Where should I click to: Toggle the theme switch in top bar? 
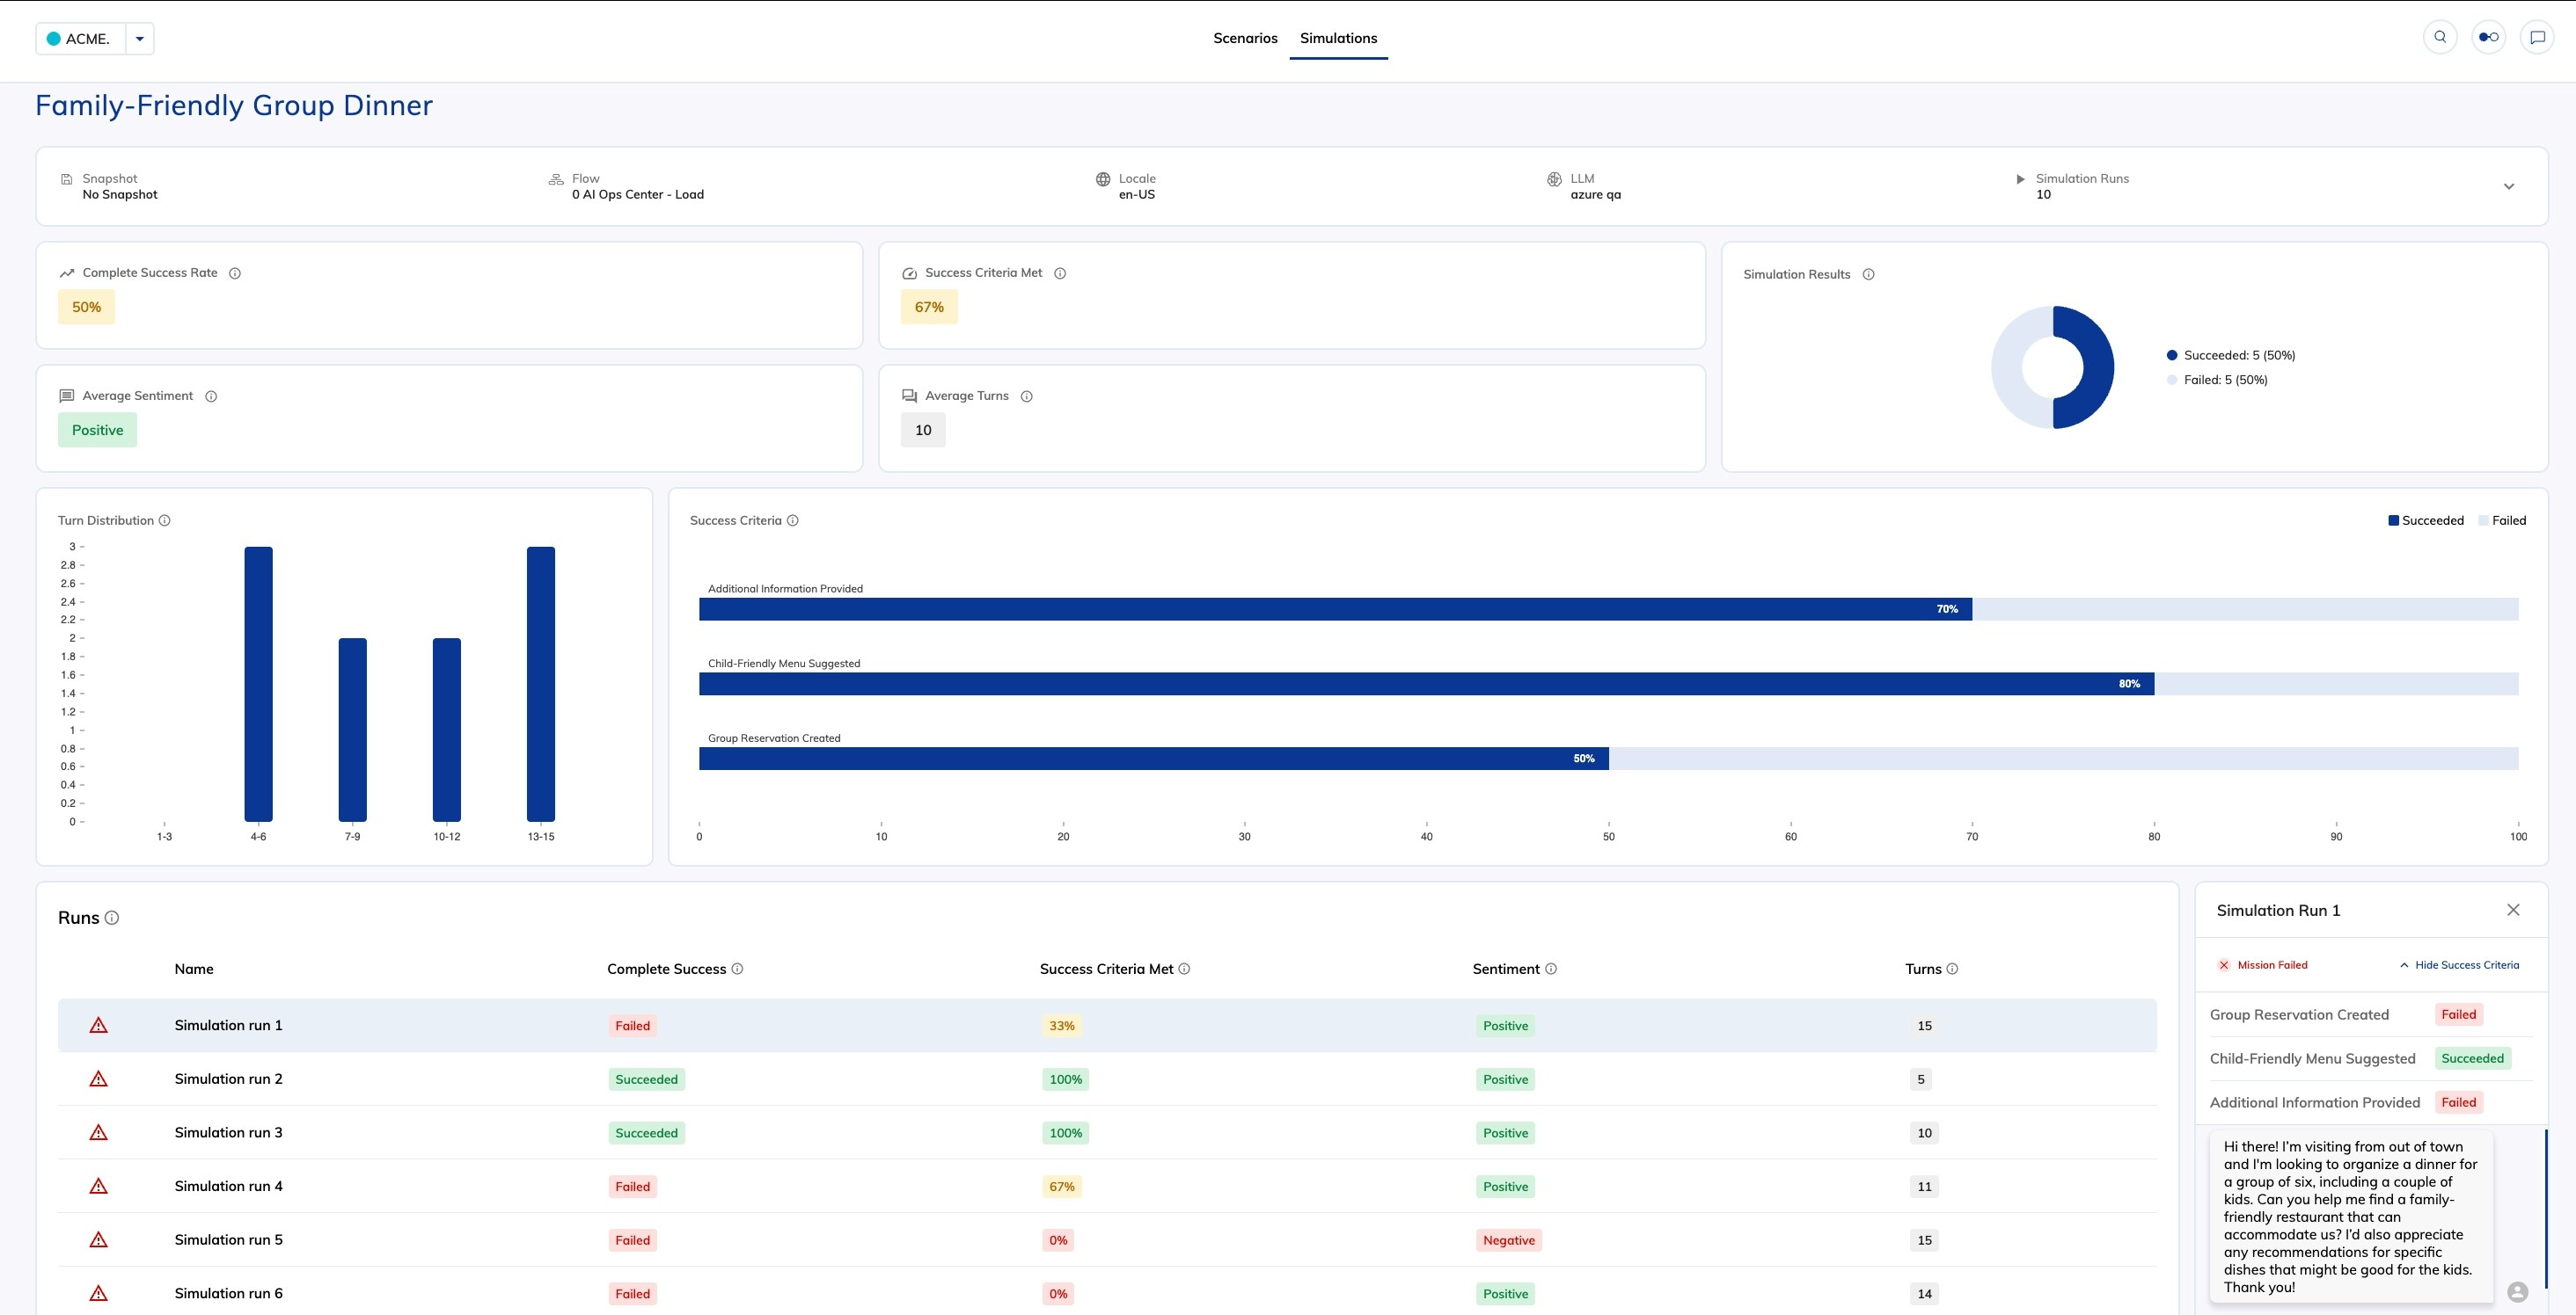(x=2488, y=38)
